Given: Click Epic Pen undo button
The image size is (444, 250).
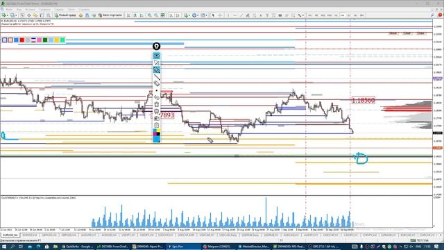Looking at the screenshot, I should [157, 97].
